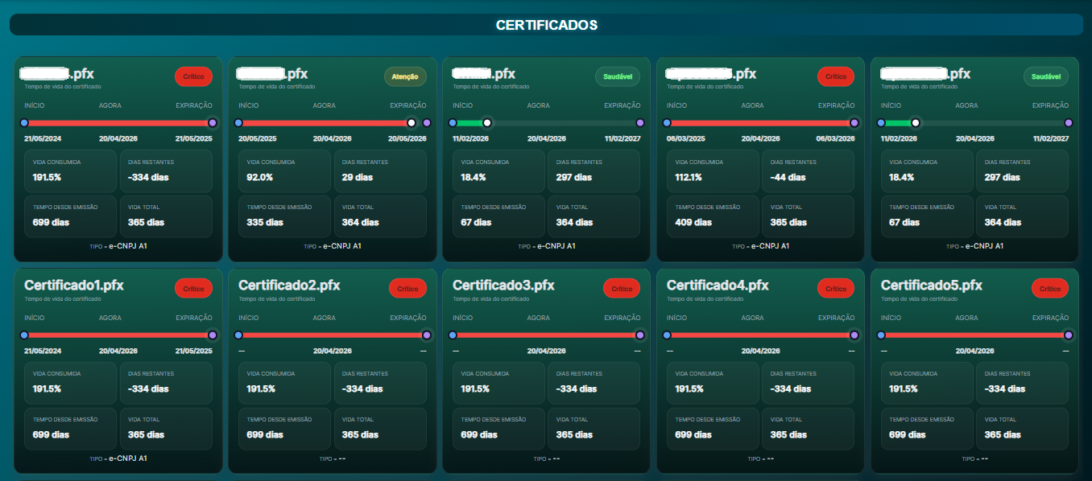Click TIPO e-CNPJ A1 label in Certificado1.pfx card
1092x481 pixels.
(118, 458)
